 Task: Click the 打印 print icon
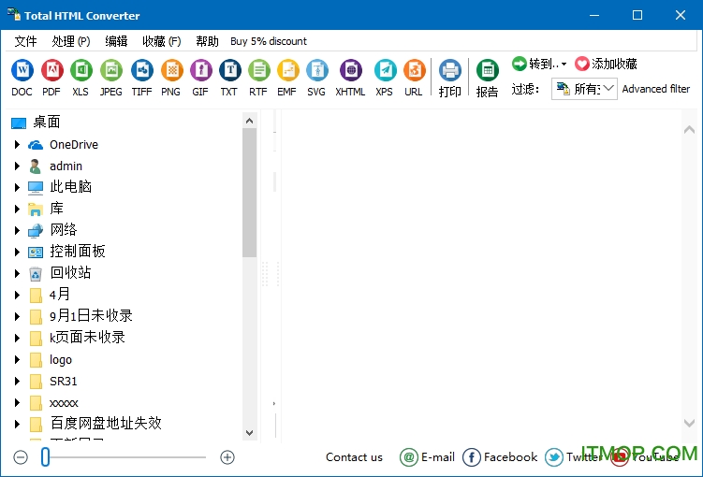(449, 71)
